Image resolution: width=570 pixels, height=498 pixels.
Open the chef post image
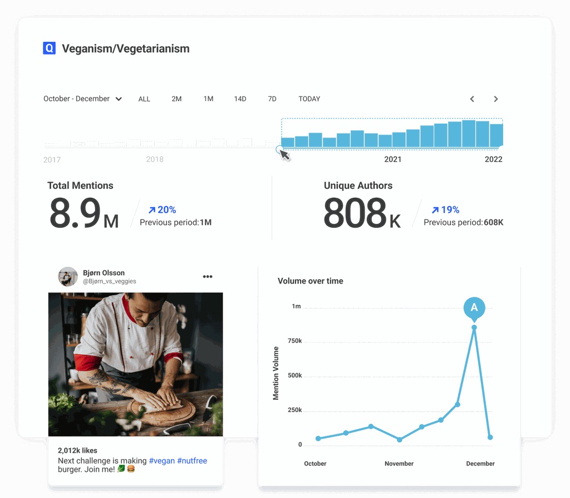coord(135,364)
